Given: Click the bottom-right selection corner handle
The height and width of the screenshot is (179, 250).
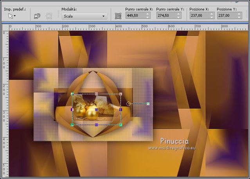Looking at the screenshot, I should click(121, 125).
